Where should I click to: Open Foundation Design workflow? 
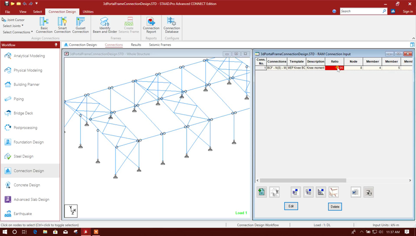(30, 142)
